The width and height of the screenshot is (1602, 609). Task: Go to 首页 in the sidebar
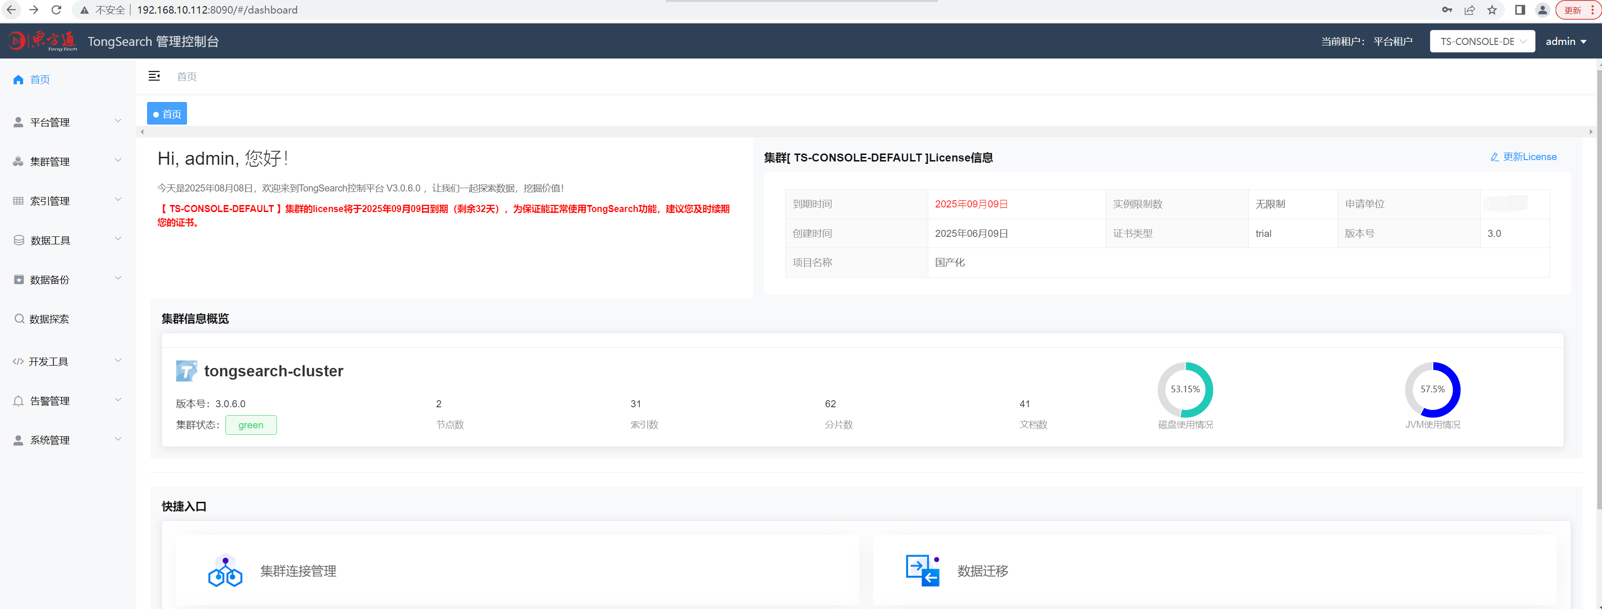(x=40, y=80)
